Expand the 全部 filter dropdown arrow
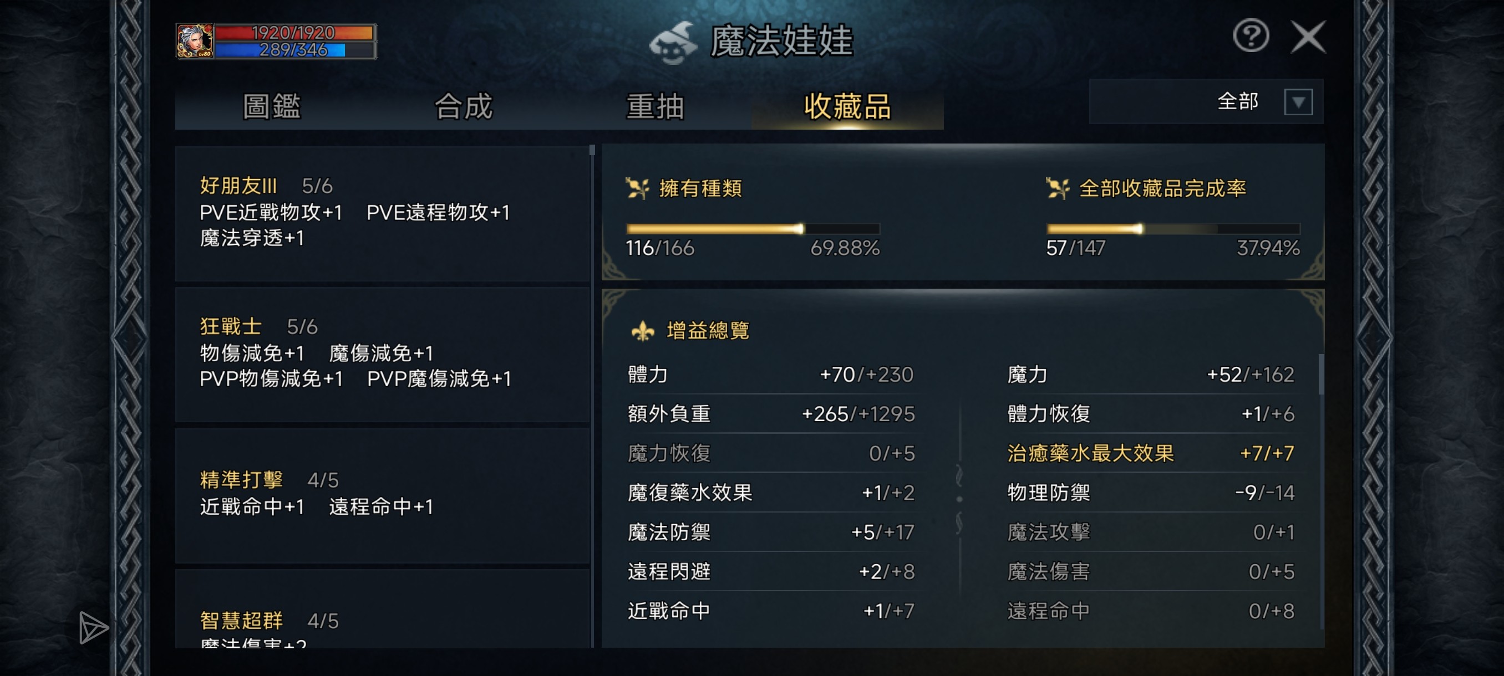 click(x=1298, y=102)
